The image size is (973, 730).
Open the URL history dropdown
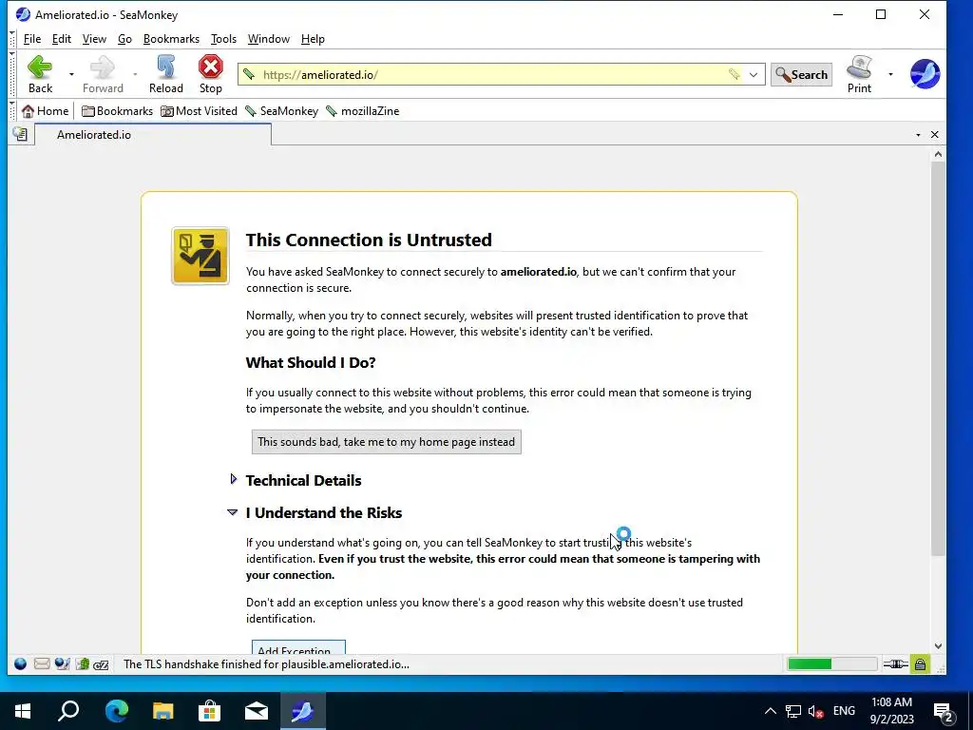[754, 74]
